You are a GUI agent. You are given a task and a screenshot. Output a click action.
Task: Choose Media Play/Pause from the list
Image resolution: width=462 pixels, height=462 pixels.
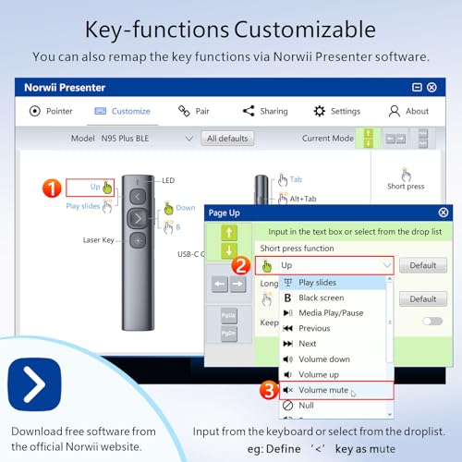(333, 313)
